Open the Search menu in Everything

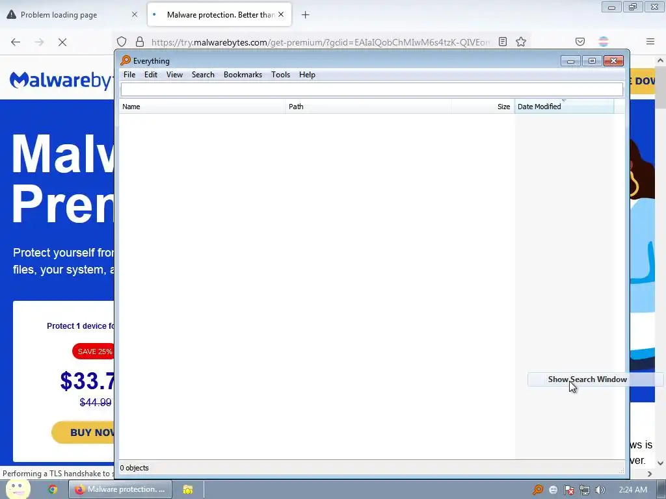(x=203, y=75)
